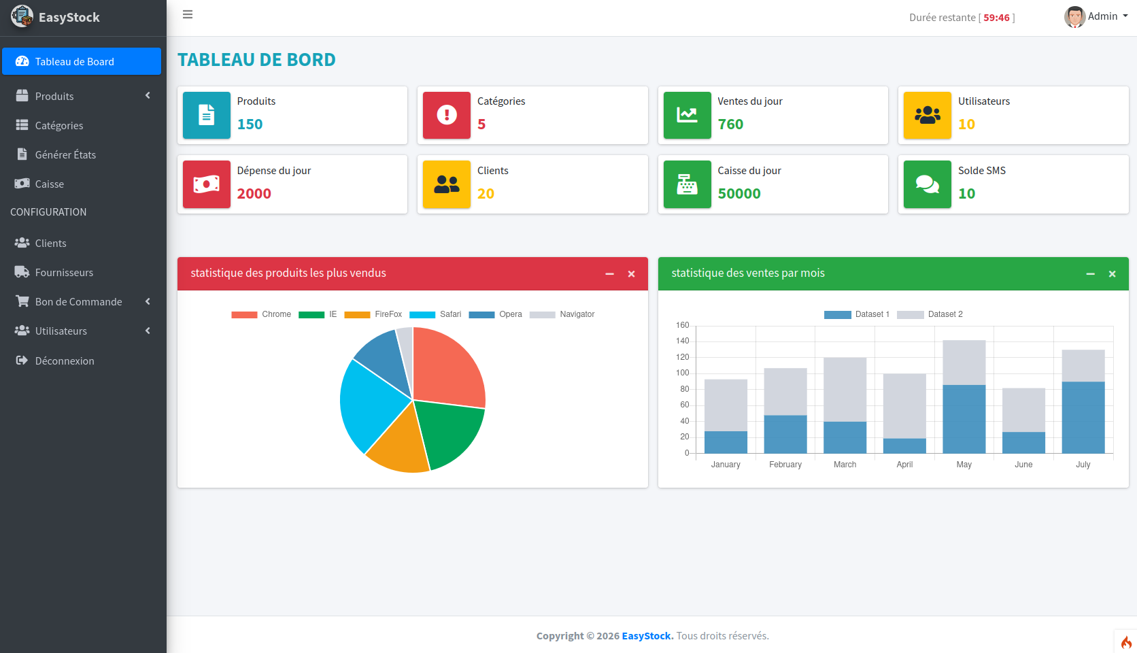The height and width of the screenshot is (653, 1137).
Task: Click the red Catégories exclamation icon
Action: pos(447,115)
